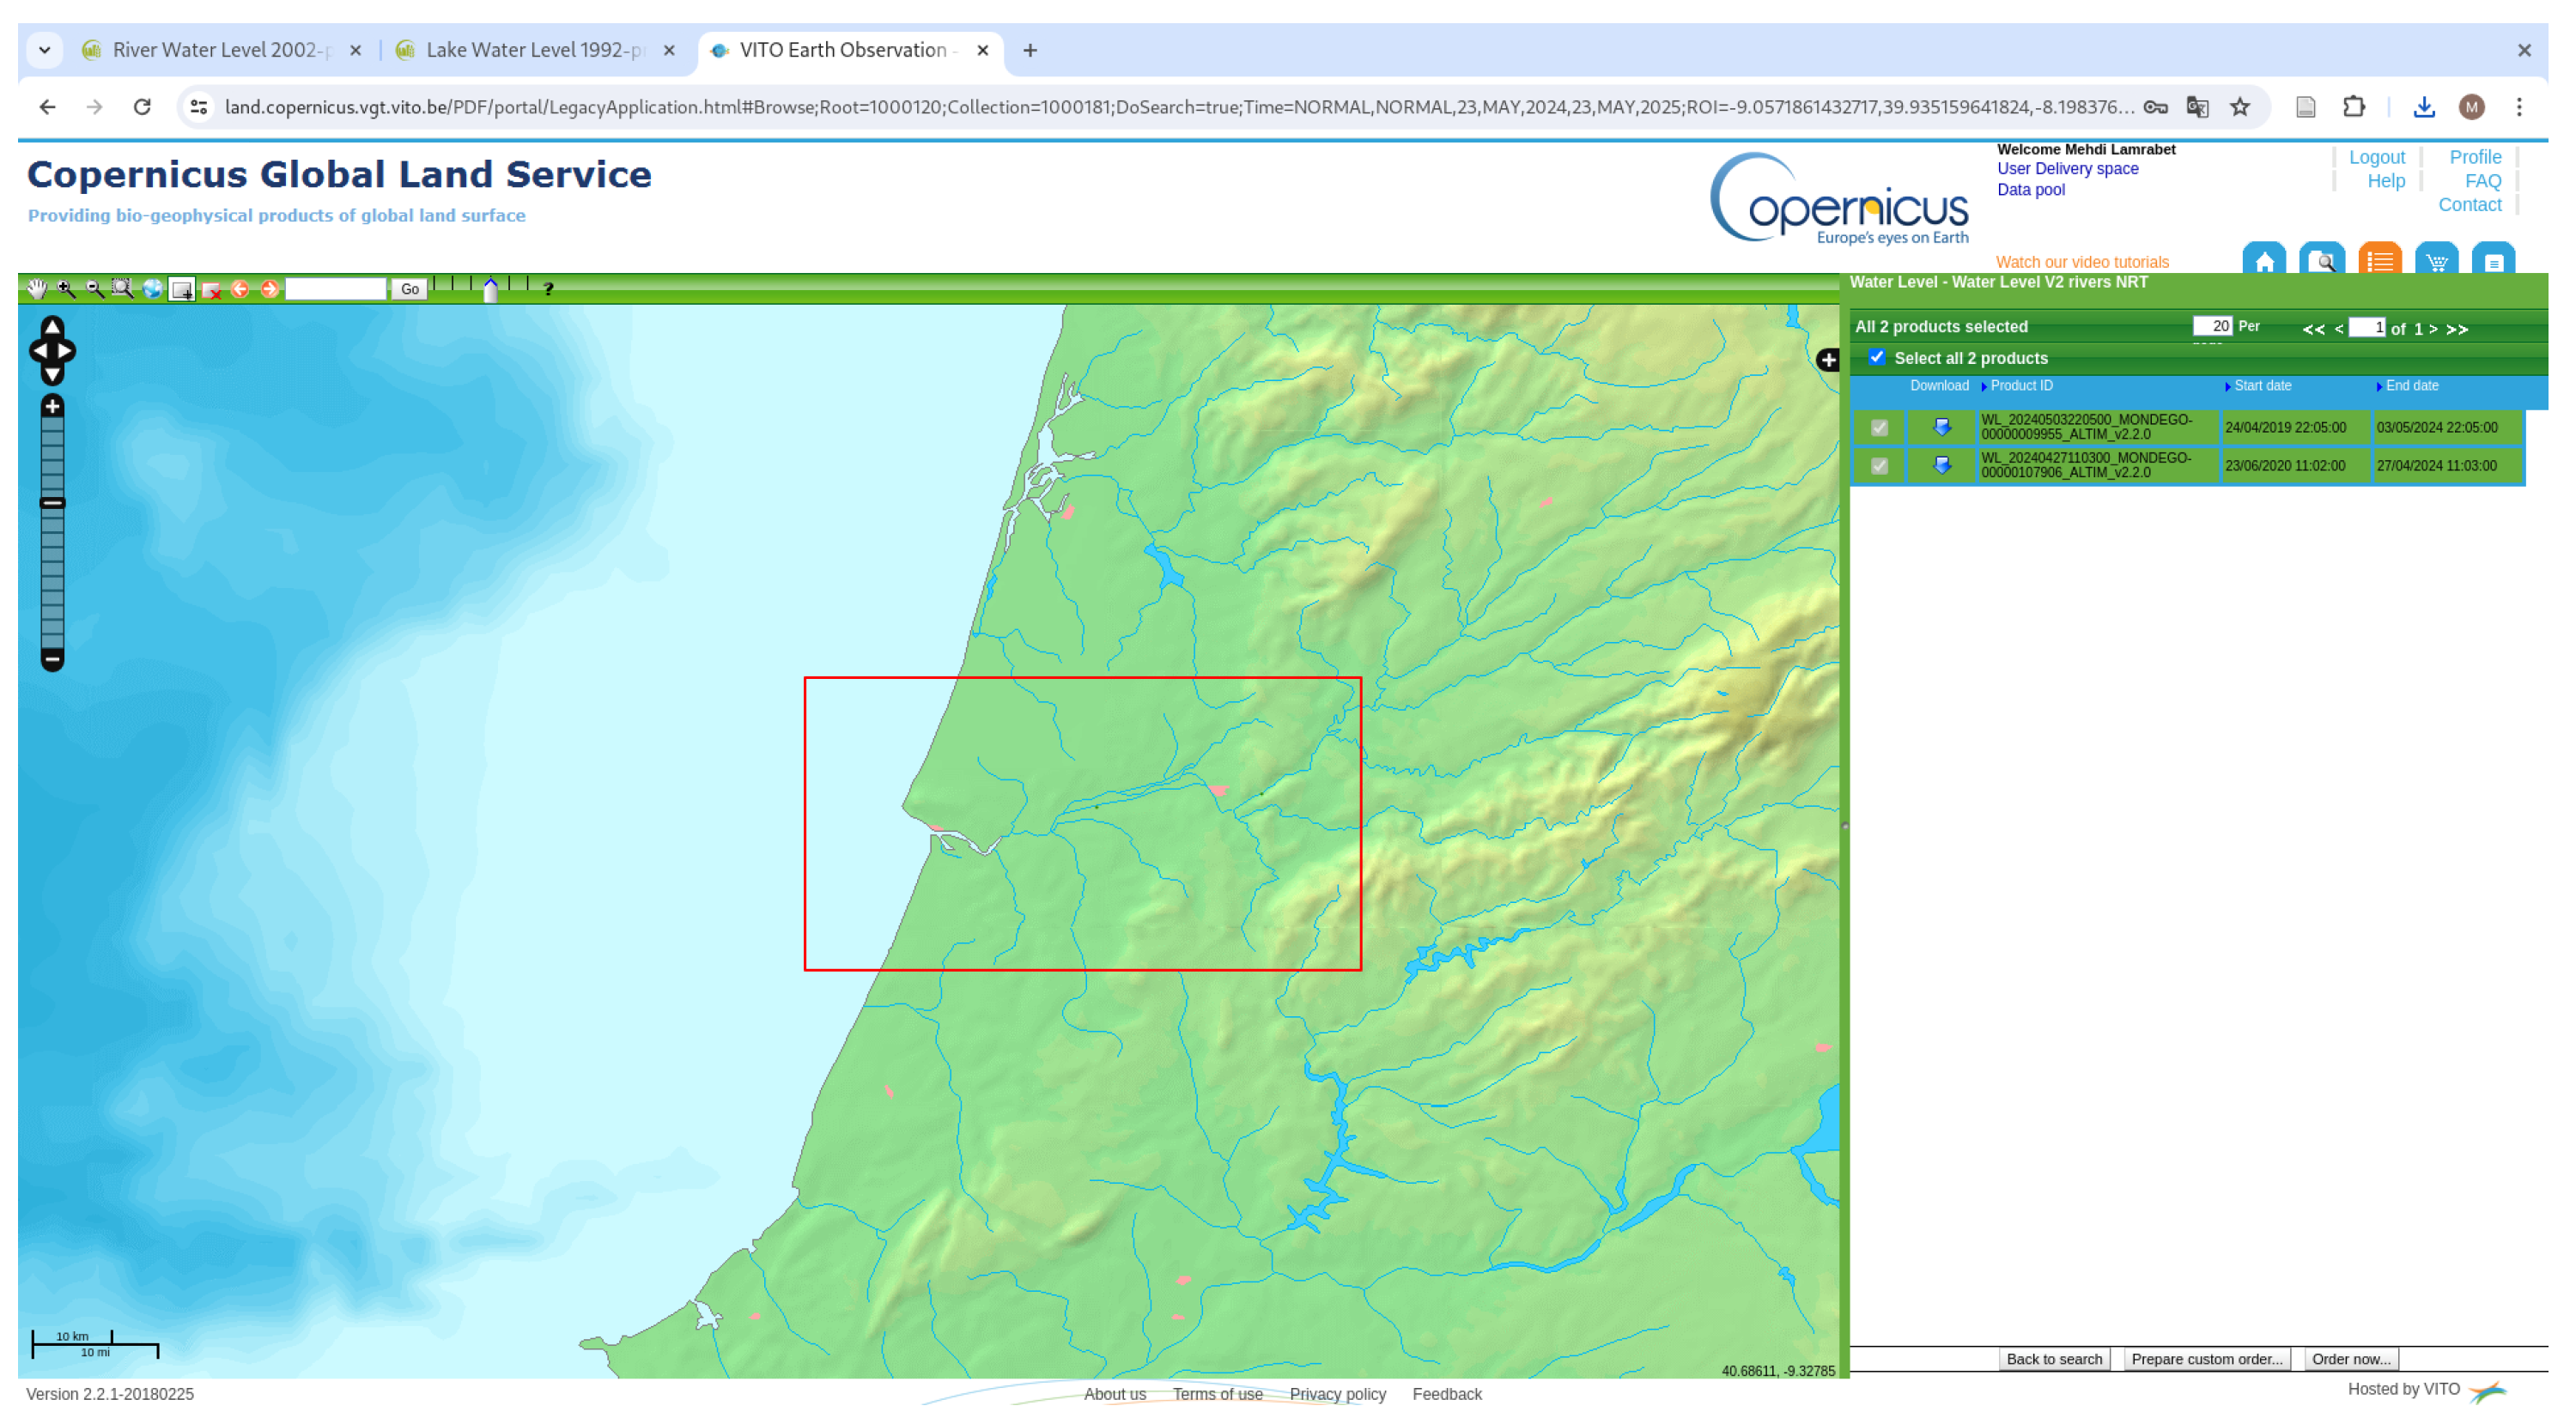Download the MONDEGO-00000009955 product

point(1941,427)
